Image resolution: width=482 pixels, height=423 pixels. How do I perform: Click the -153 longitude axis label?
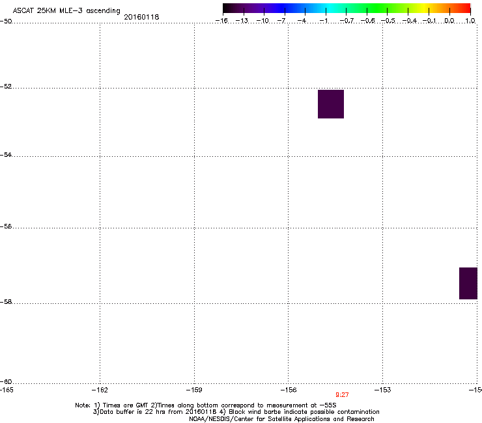(383, 390)
